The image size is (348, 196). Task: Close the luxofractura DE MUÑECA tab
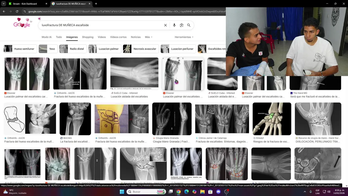(x=89, y=4)
